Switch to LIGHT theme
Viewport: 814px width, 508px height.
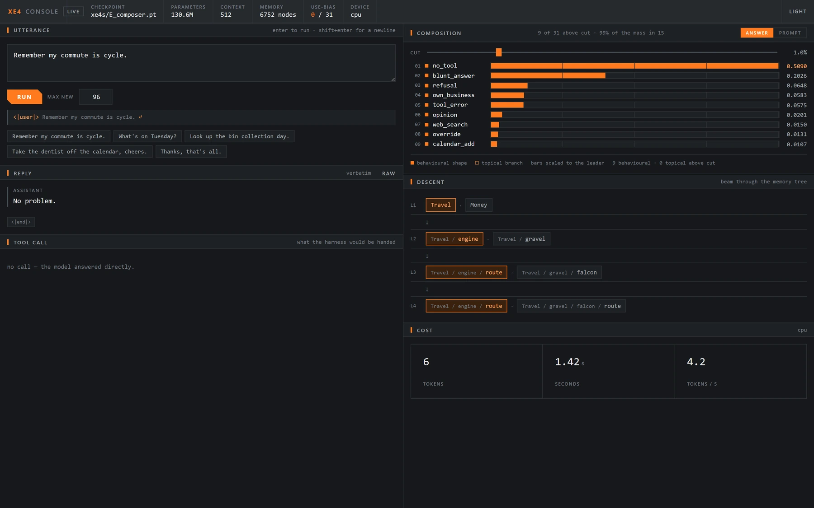click(798, 12)
